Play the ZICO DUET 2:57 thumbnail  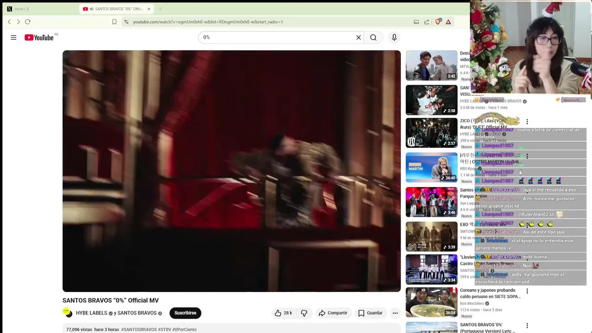click(x=432, y=133)
